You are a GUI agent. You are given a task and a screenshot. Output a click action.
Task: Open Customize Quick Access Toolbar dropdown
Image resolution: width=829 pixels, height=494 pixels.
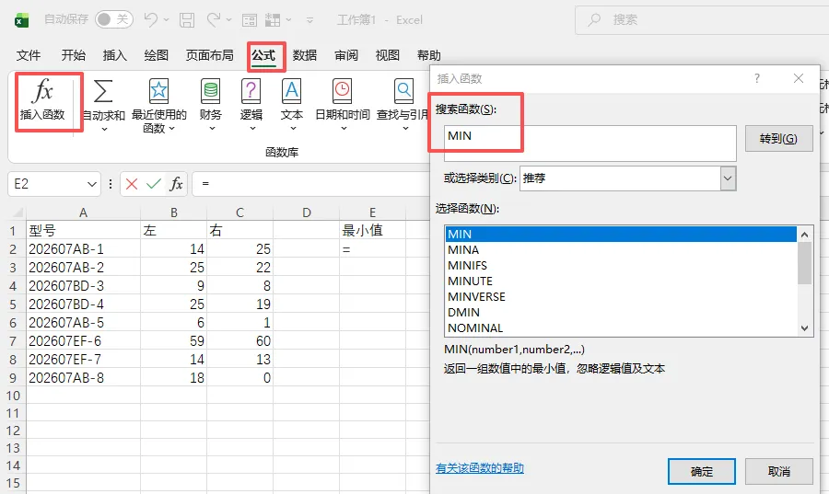pyautogui.click(x=309, y=20)
